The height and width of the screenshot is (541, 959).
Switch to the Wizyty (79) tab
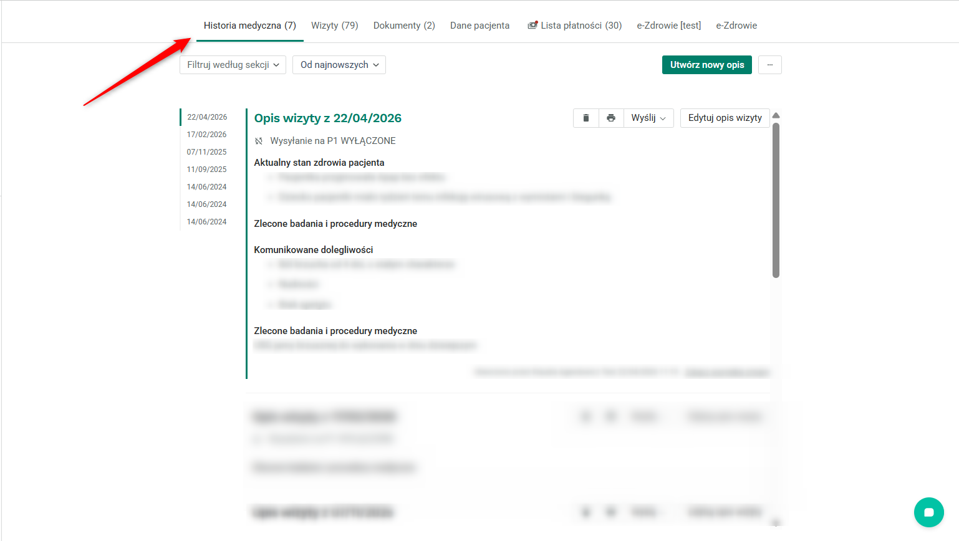(335, 26)
